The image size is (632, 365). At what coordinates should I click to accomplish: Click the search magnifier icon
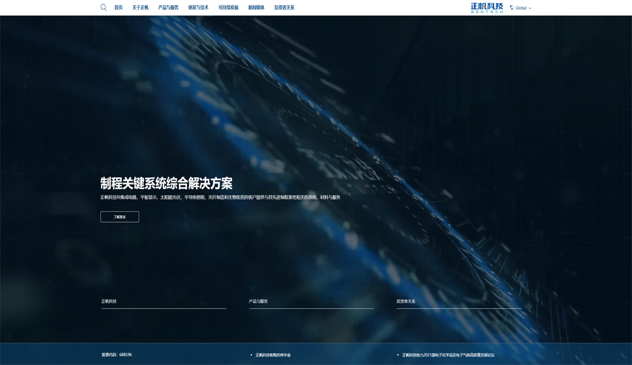click(x=104, y=8)
